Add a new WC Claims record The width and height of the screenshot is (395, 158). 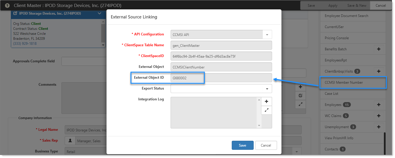(x=379, y=116)
